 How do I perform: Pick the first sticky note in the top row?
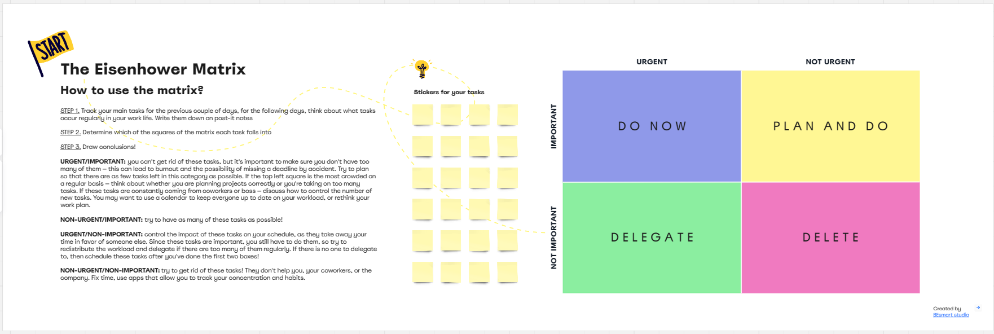tap(423, 115)
